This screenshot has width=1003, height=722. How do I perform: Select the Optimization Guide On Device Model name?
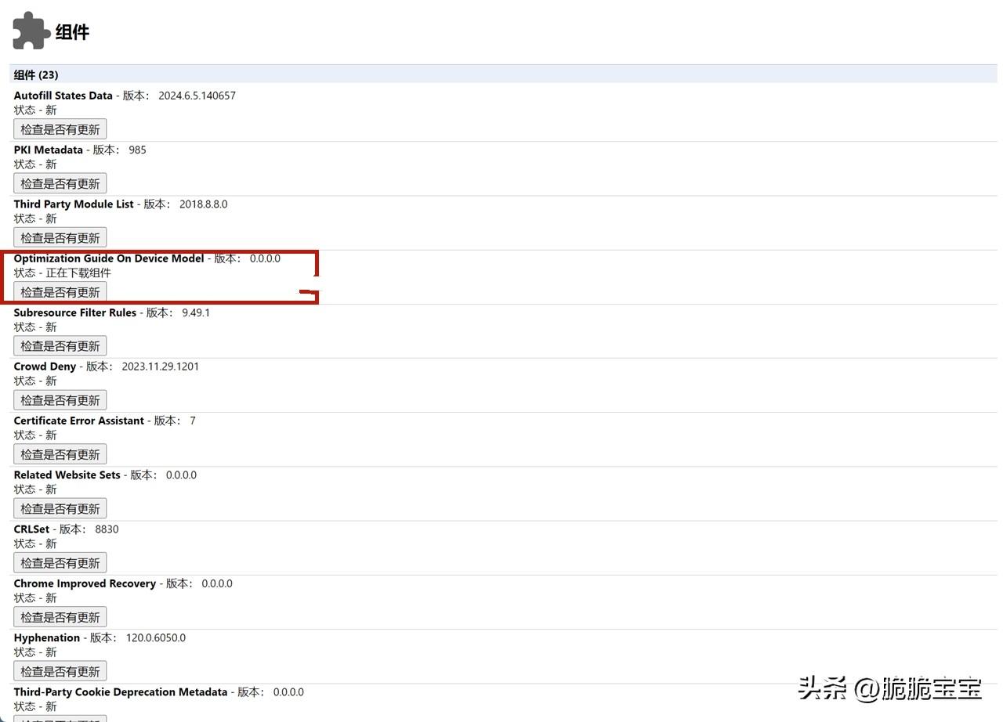(x=109, y=258)
